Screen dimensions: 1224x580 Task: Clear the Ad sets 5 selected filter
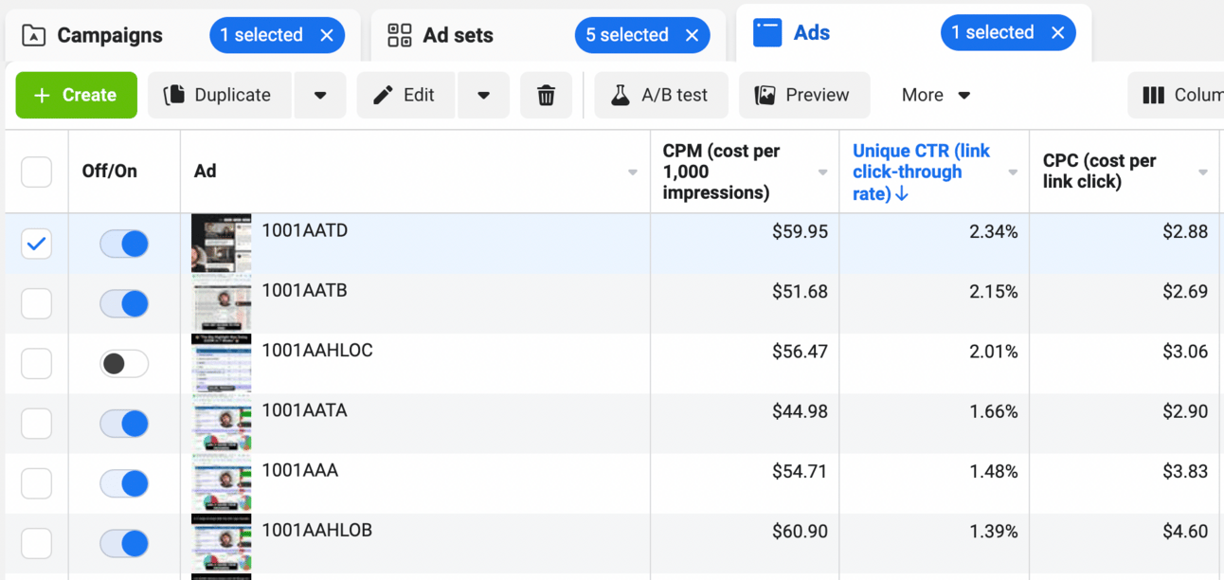point(693,36)
